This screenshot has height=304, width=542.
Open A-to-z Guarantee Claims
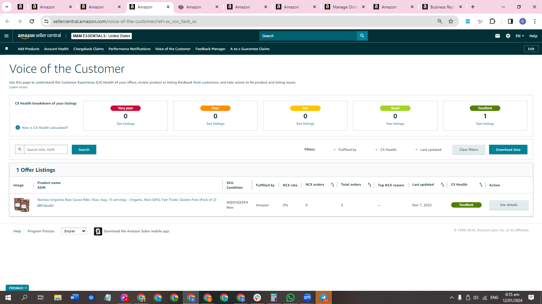click(250, 49)
